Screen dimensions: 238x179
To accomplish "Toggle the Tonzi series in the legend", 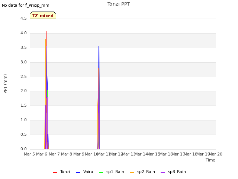I will (x=61, y=172).
